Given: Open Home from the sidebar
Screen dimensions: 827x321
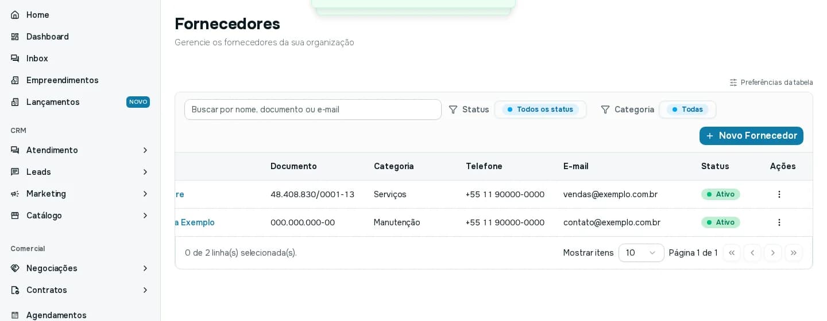Looking at the screenshot, I should 38,15.
